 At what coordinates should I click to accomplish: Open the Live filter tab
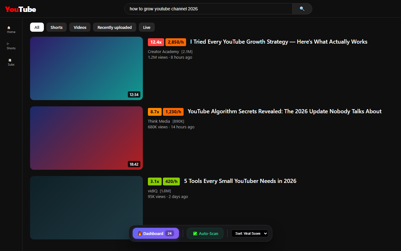147,27
